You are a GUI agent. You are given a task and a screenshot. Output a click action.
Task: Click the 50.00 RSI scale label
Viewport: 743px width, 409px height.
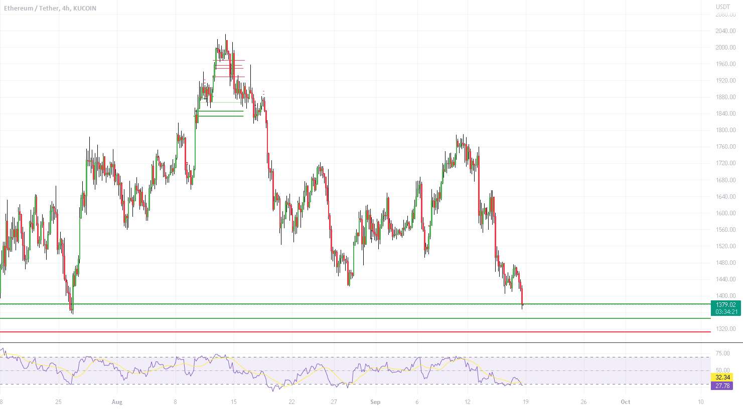point(722,370)
